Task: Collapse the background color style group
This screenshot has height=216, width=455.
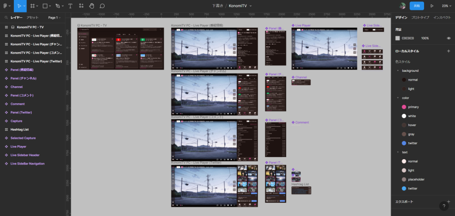Action: (398, 71)
